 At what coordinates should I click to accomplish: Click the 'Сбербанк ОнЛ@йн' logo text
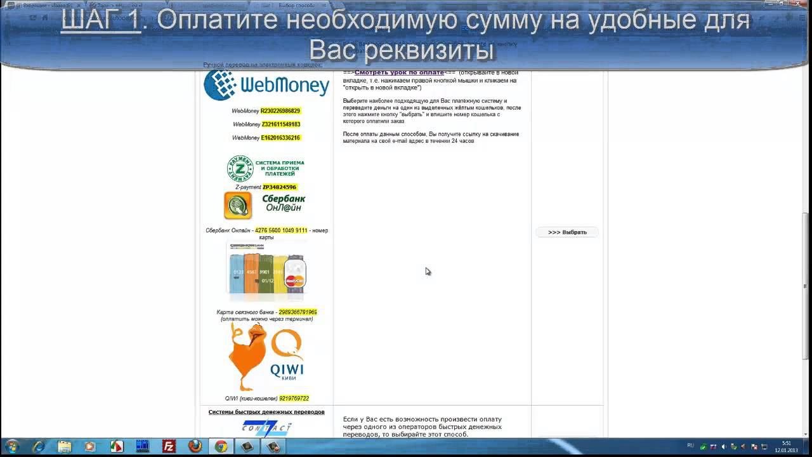pyautogui.click(x=284, y=203)
